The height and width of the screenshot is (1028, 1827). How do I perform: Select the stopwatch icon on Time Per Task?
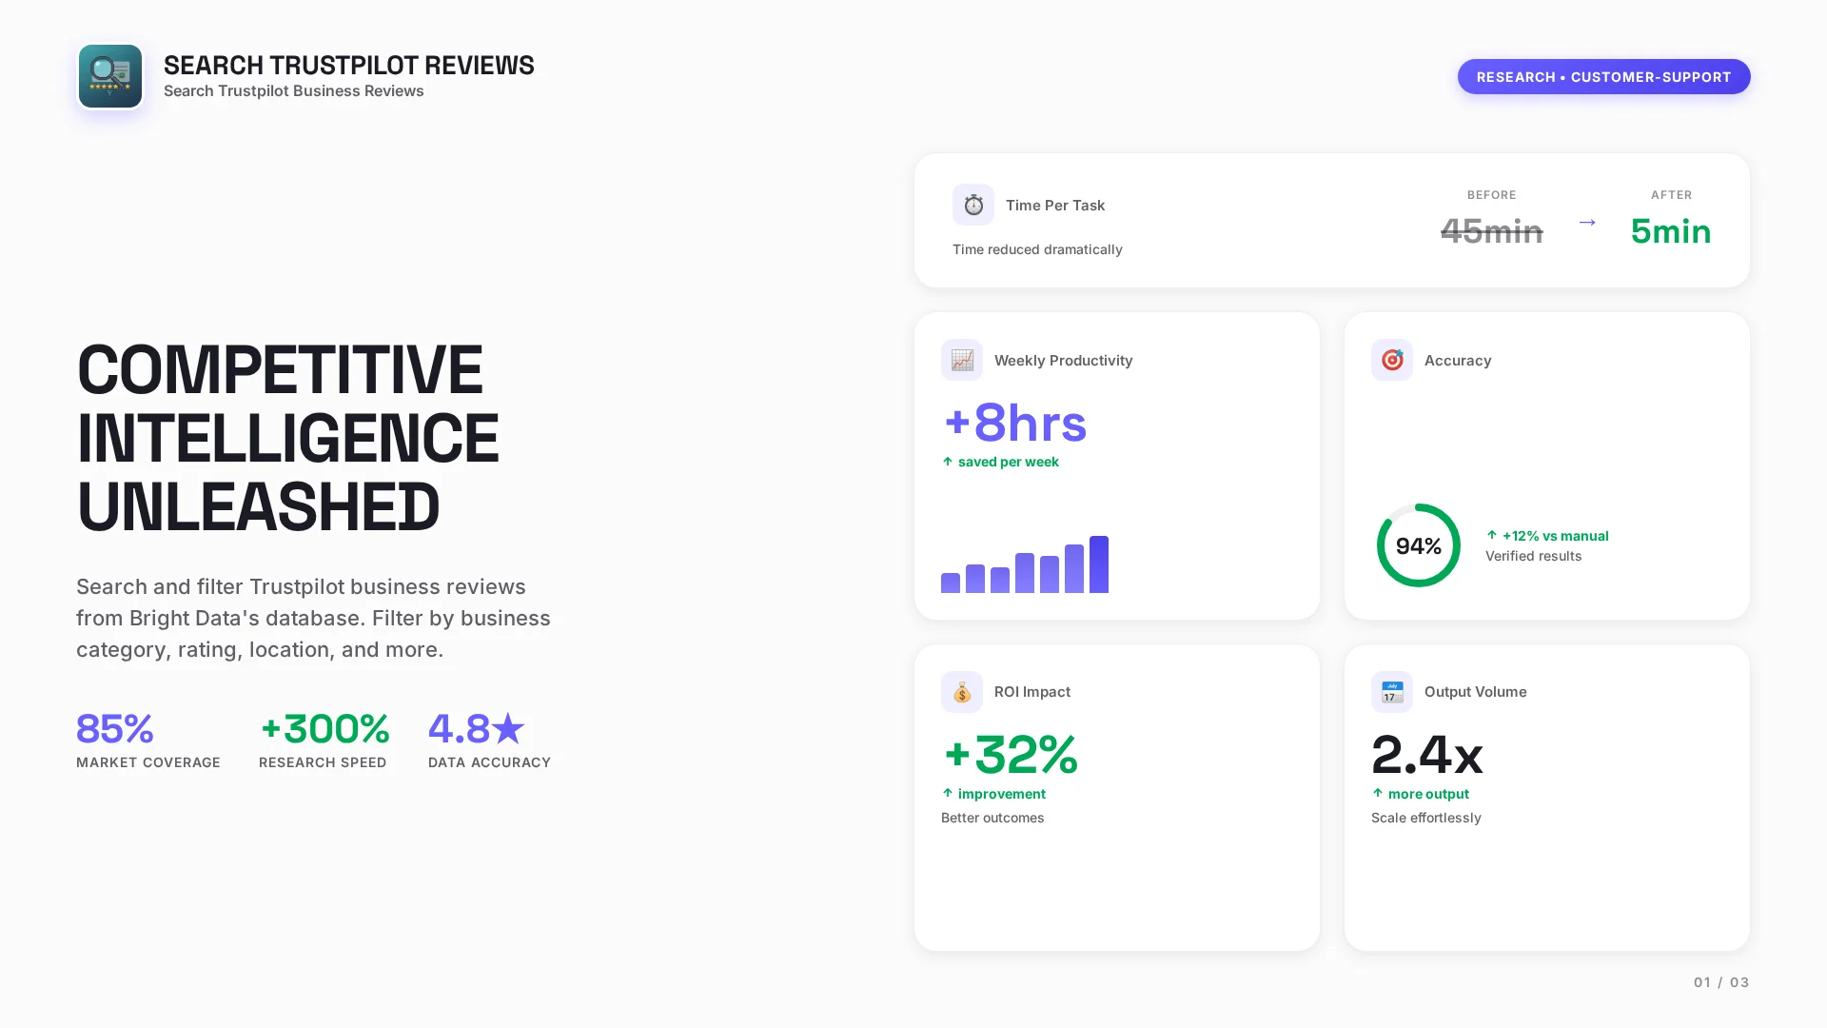tap(972, 204)
